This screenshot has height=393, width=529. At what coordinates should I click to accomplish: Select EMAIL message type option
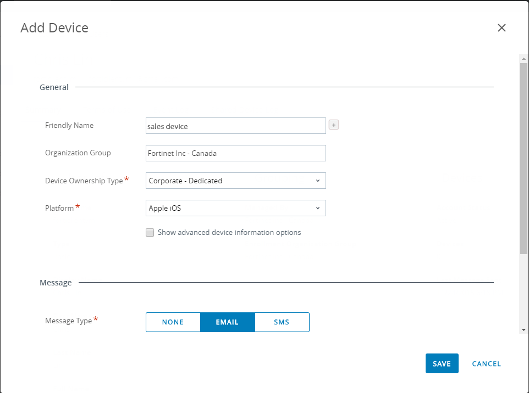click(x=227, y=322)
